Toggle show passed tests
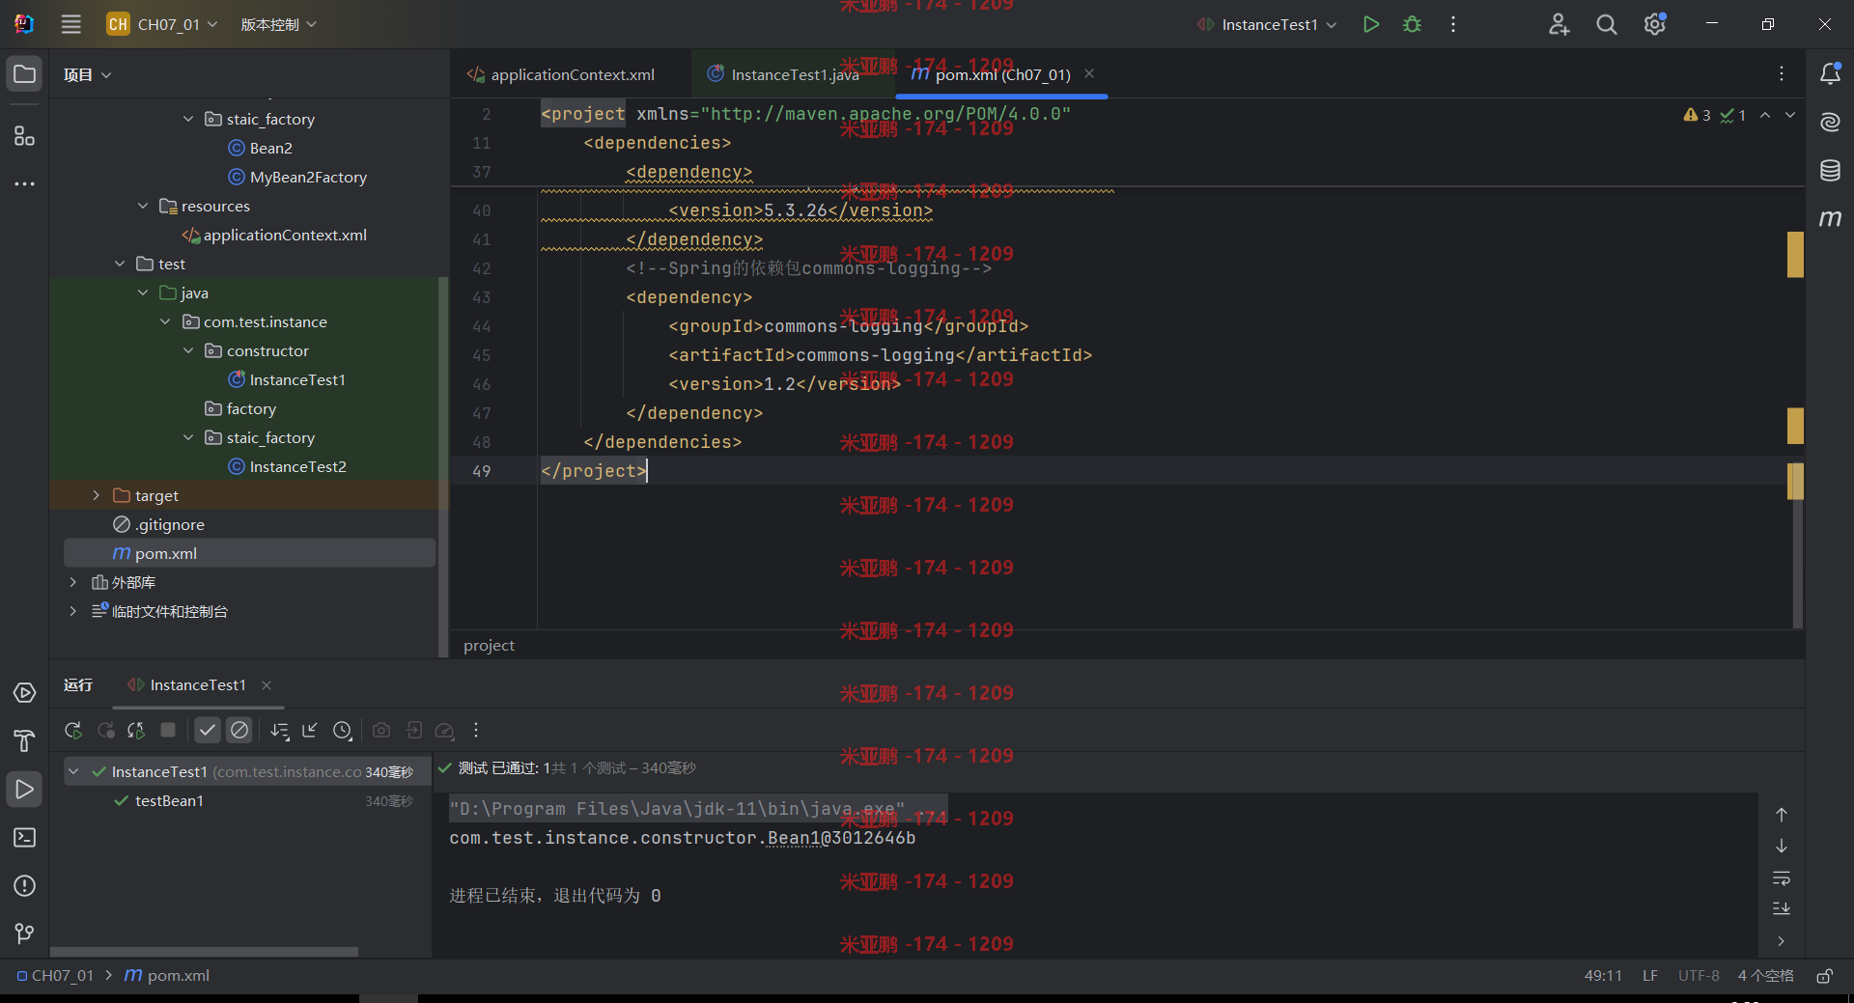Screen dimensions: 1854x1003 (208, 731)
